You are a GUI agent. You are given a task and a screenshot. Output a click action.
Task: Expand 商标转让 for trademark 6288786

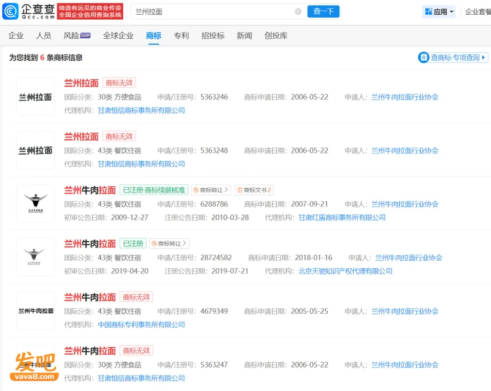211,190
